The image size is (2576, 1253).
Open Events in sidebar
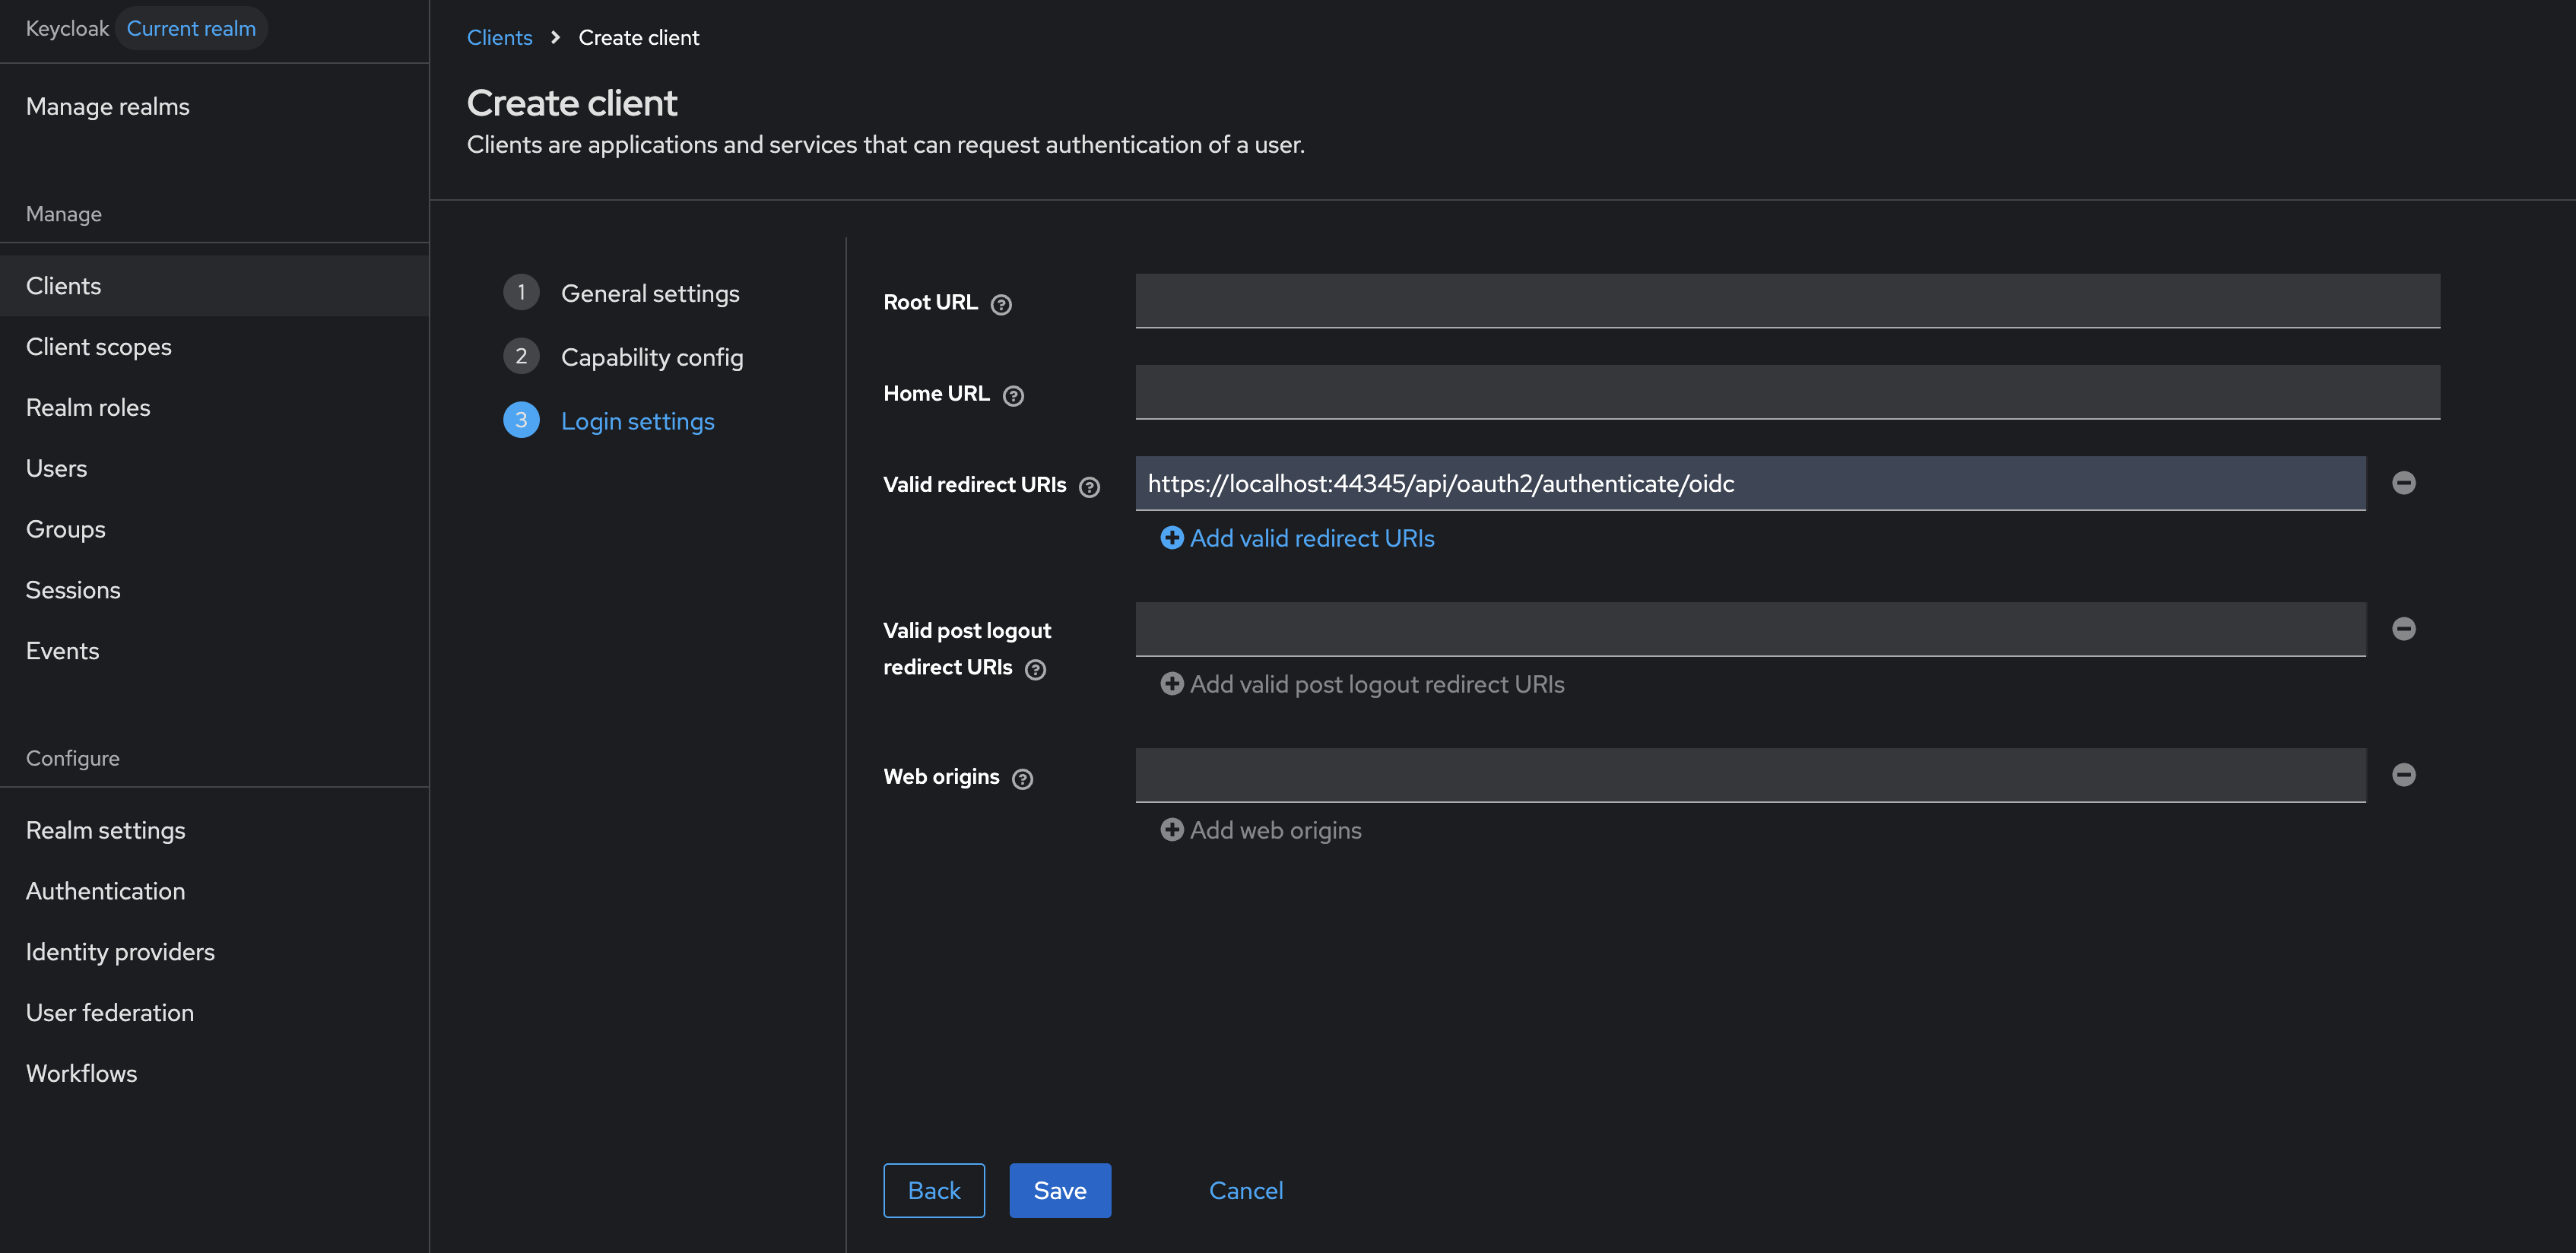pos(214,652)
